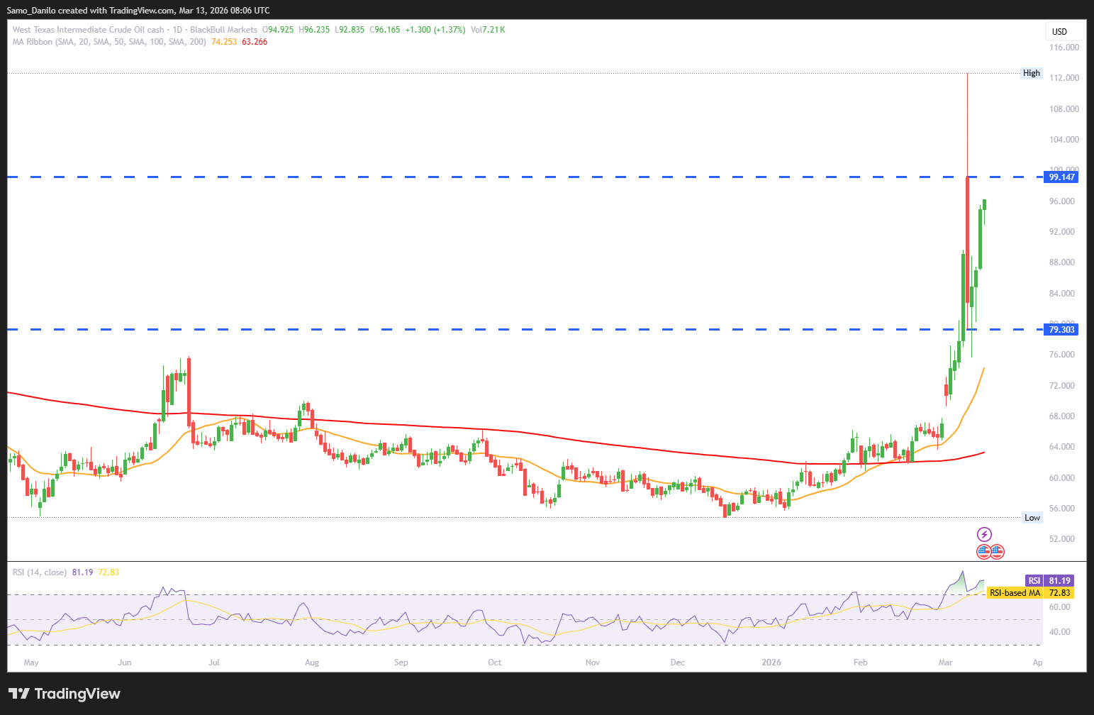Click the 116.000 price scale label

(1064, 48)
